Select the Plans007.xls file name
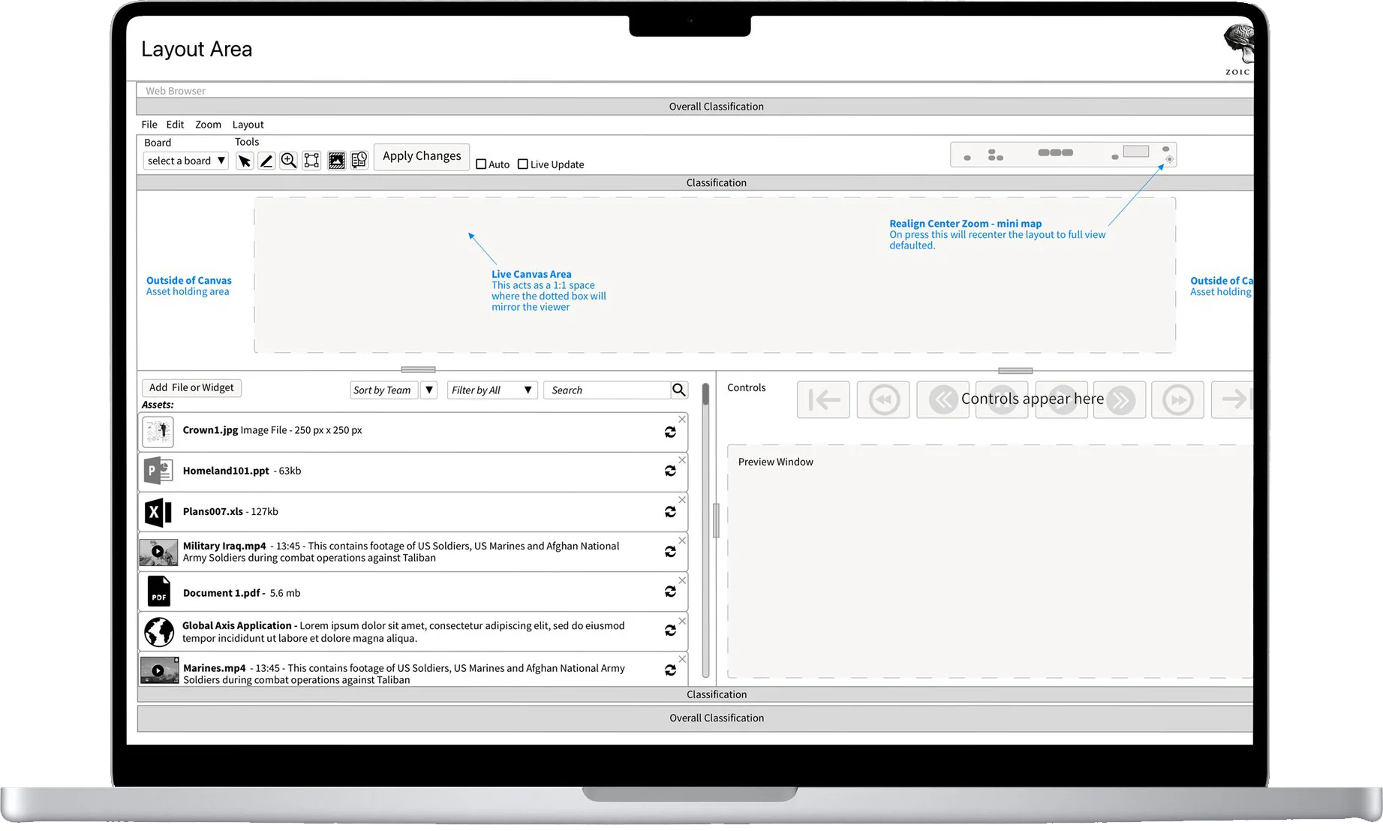The image size is (1383, 831). click(212, 512)
